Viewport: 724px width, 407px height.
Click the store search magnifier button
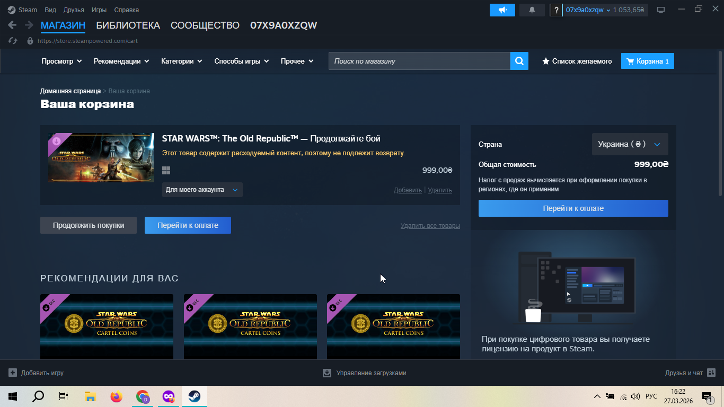[x=519, y=61]
